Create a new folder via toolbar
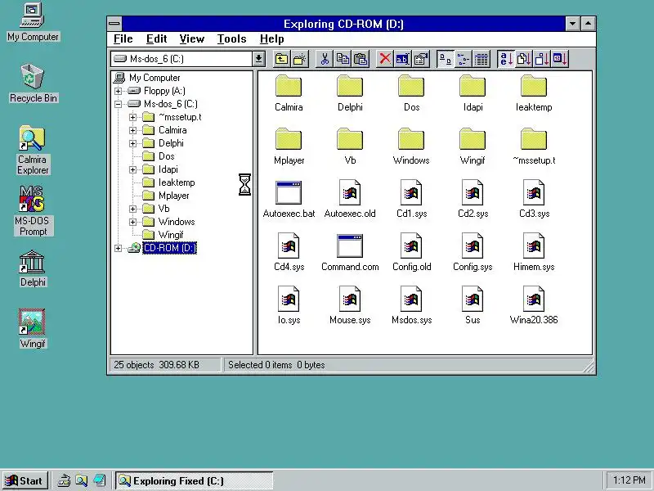 click(x=299, y=59)
